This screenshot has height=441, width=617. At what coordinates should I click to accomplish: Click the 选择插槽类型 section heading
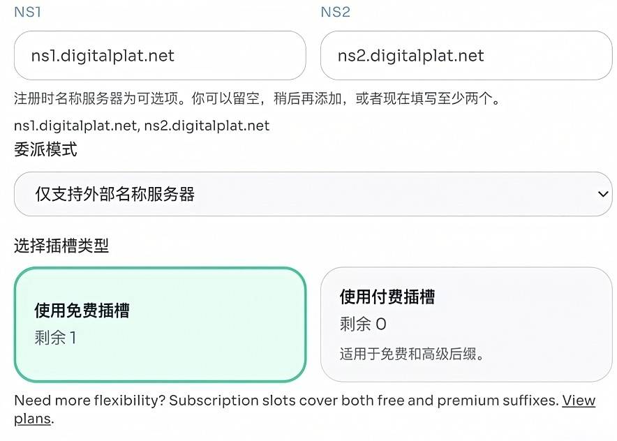pos(61,246)
